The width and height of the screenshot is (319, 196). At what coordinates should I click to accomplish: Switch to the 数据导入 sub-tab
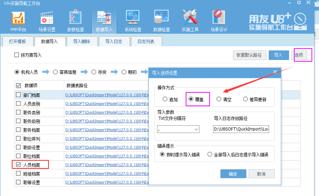50,41
